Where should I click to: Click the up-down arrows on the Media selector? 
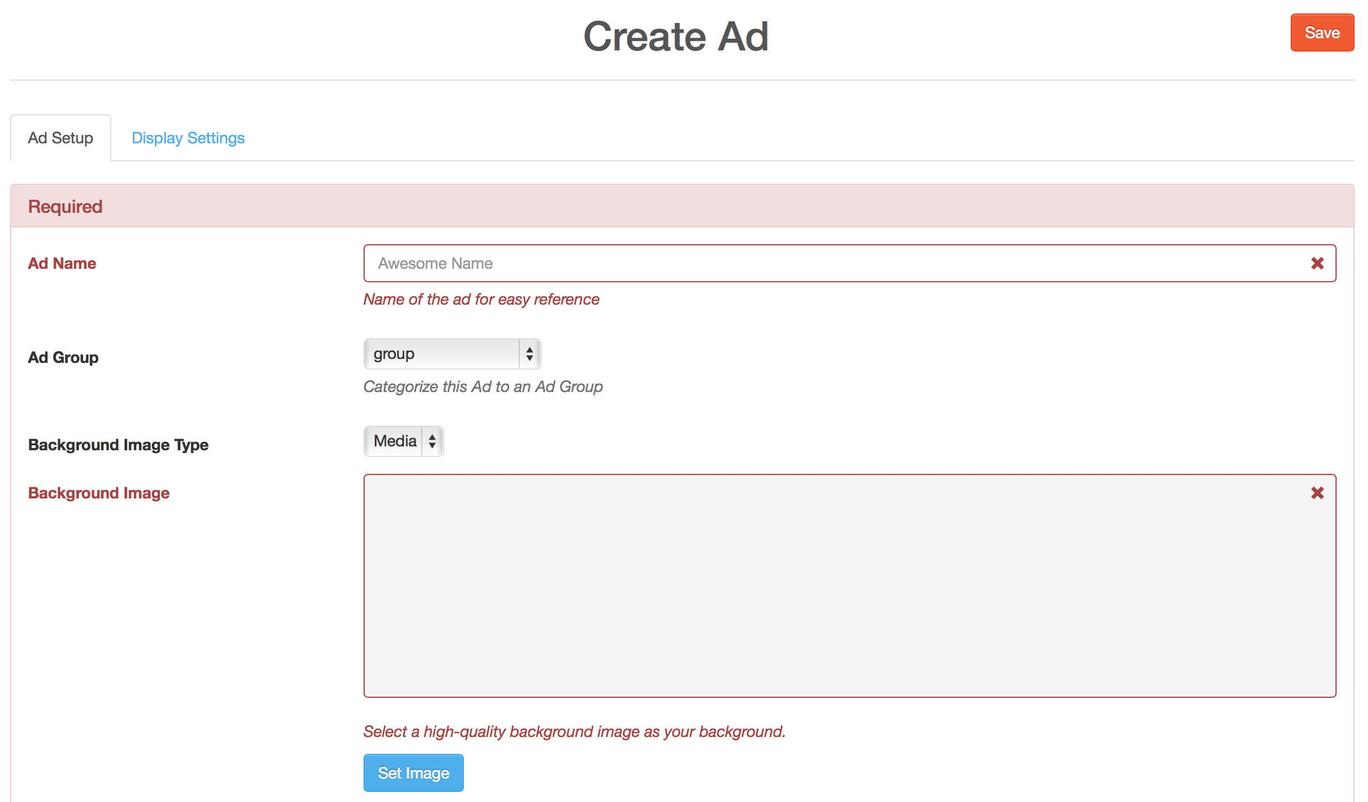tap(431, 441)
